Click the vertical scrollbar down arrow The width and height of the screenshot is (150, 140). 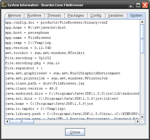142,117
